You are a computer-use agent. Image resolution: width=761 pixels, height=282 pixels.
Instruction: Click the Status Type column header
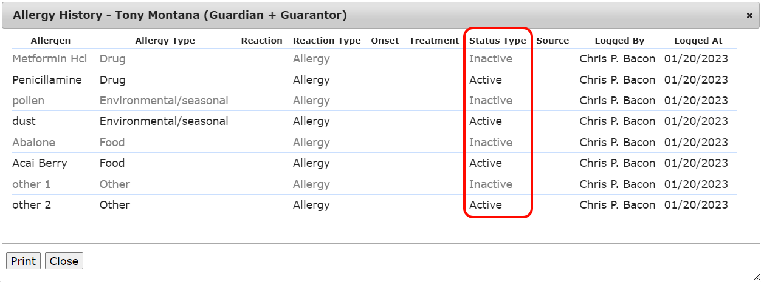(x=497, y=41)
